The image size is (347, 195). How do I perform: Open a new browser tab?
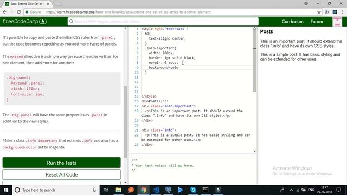[58, 4]
